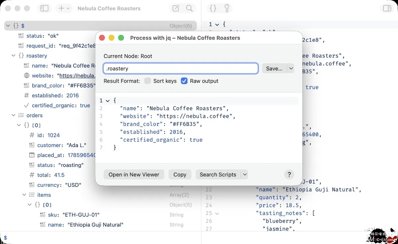Open the https://nebula website link
This screenshot has height=244, width=398.
click(77, 76)
